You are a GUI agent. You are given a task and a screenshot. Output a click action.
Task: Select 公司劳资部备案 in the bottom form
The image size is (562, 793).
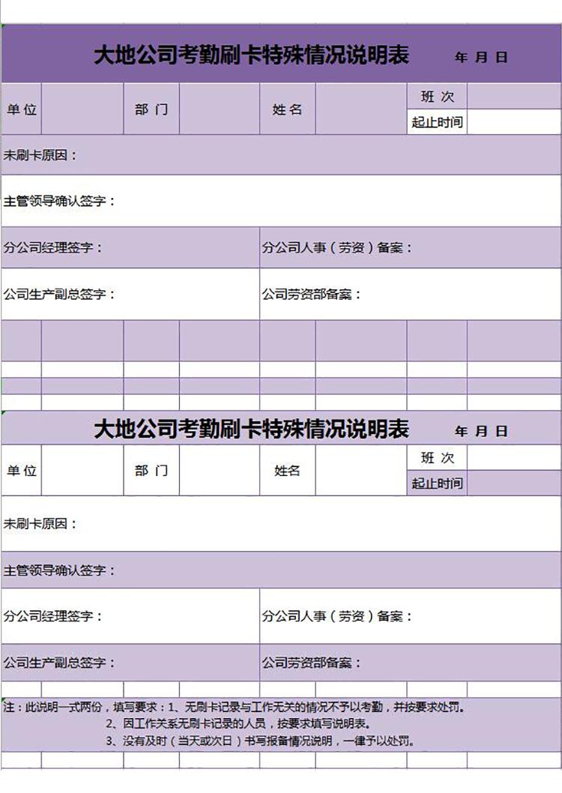tap(411, 662)
